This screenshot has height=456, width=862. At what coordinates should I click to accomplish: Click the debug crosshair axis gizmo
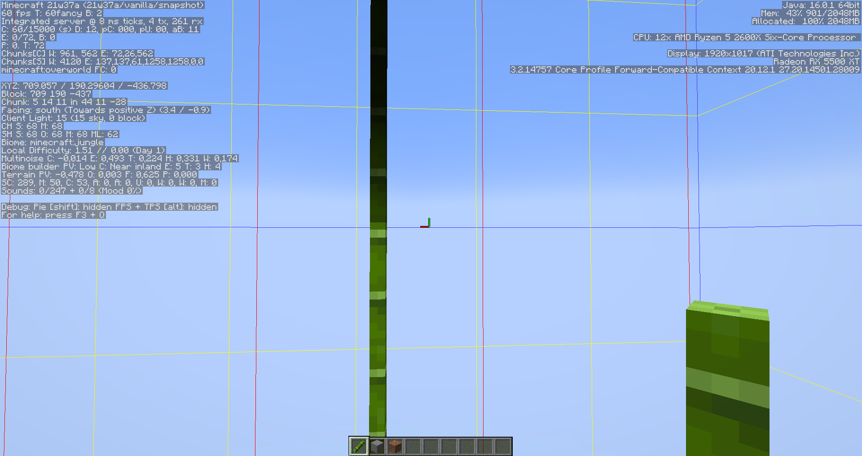point(425,223)
